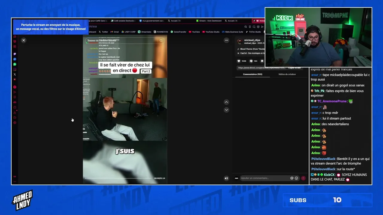The width and height of the screenshot is (383, 215).
Task: Open TikTok Studio bookmark
Action: click(253, 32)
